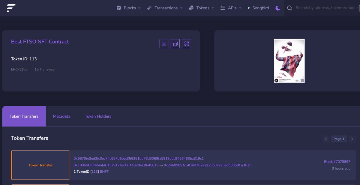Open the NFT artwork thumbnail

coord(289,61)
